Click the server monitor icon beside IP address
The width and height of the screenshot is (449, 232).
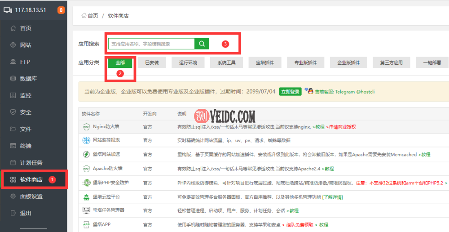pyautogui.click(x=8, y=10)
